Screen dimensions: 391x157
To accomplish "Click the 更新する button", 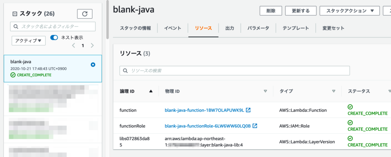I will tap(301, 11).
